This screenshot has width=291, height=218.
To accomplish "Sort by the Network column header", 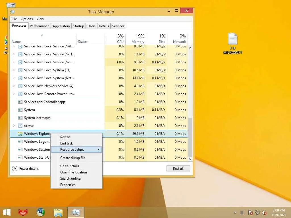I will 177,39.
